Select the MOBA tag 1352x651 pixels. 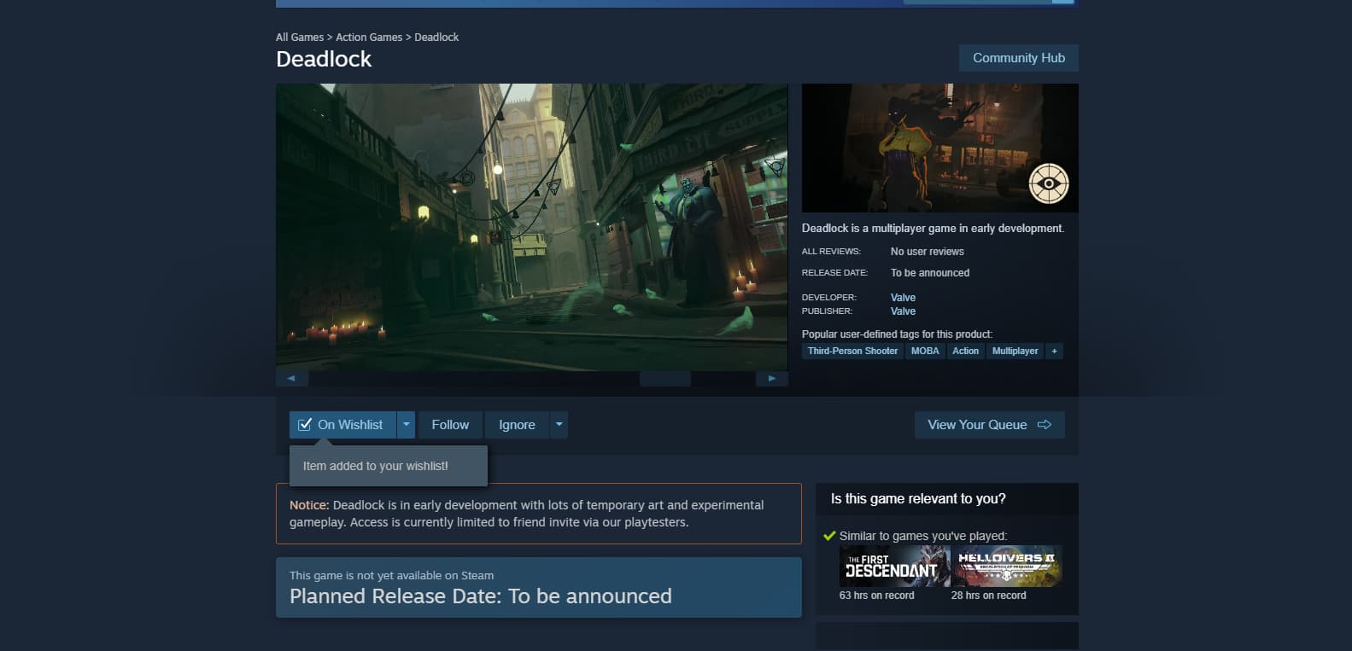pos(924,352)
